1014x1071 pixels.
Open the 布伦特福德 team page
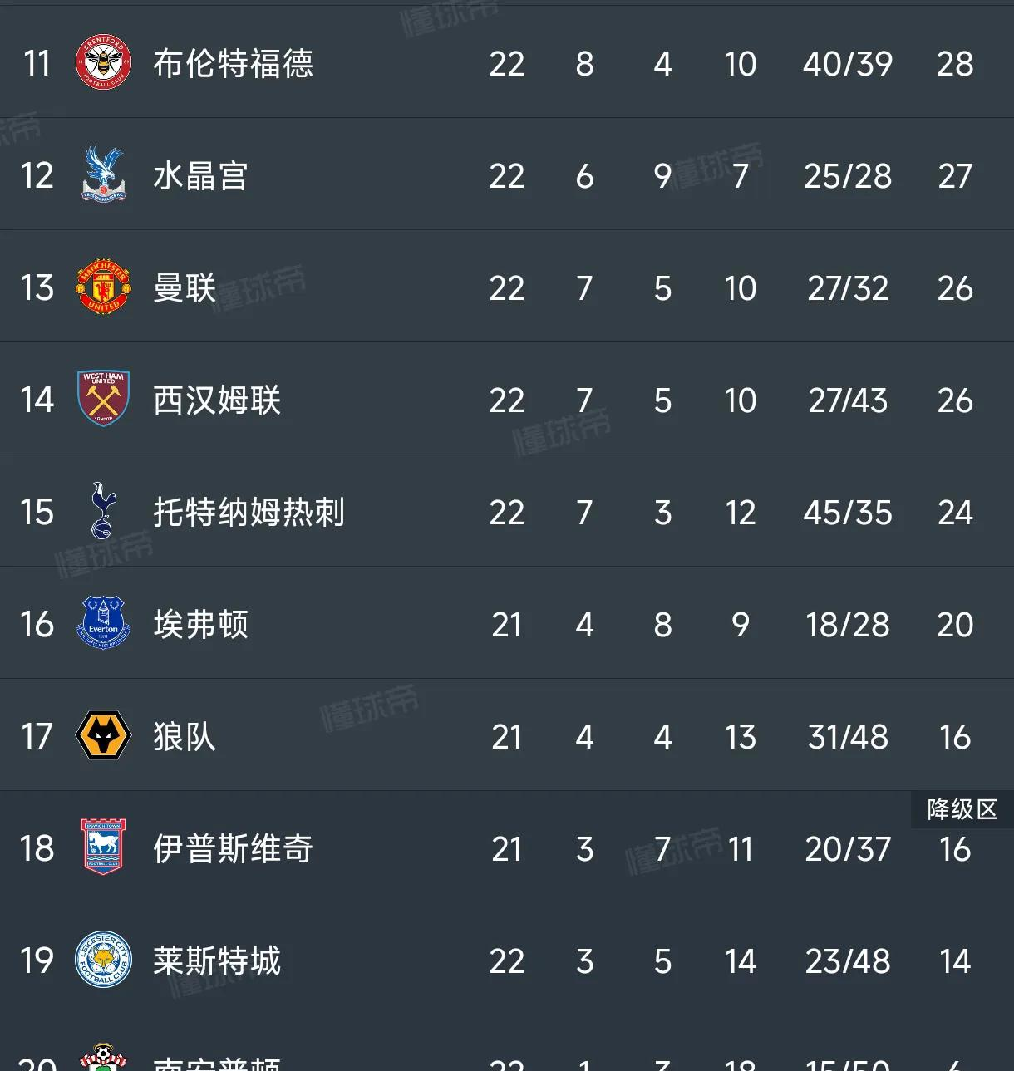[234, 64]
